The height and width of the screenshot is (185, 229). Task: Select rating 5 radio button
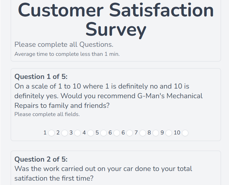104,133
